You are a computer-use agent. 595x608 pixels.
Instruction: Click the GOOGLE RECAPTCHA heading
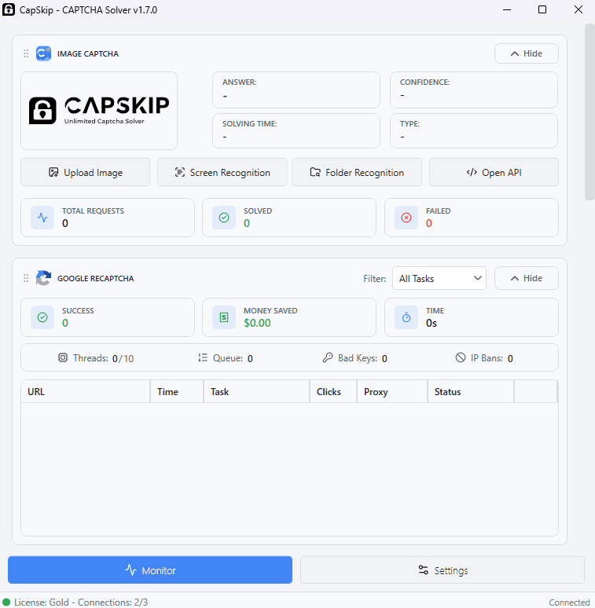pyautogui.click(x=95, y=278)
